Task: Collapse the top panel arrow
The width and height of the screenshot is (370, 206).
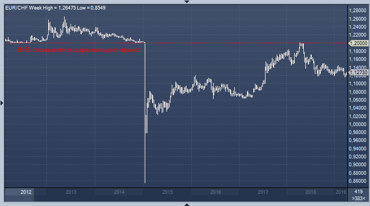Action: (x=187, y=2)
